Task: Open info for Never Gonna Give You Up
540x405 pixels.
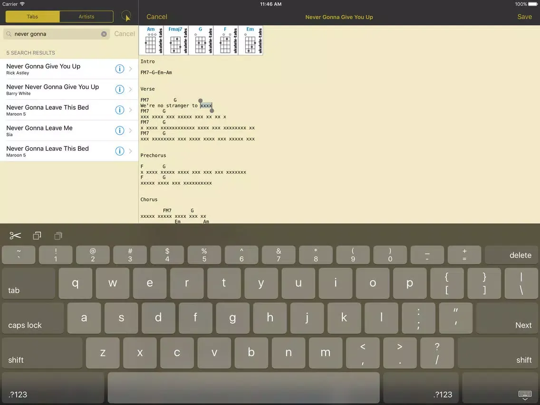Action: point(120,69)
